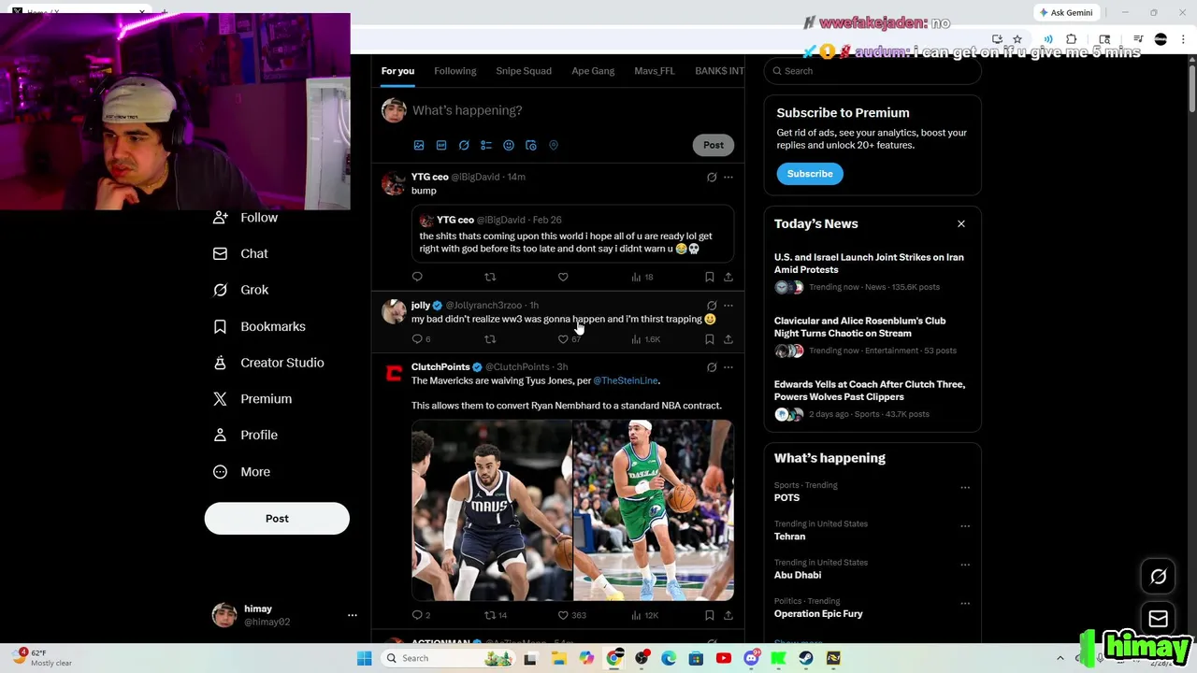Screen dimensions: 1197x673
Task: View analytics of ClutchPoints post
Action: point(645,615)
